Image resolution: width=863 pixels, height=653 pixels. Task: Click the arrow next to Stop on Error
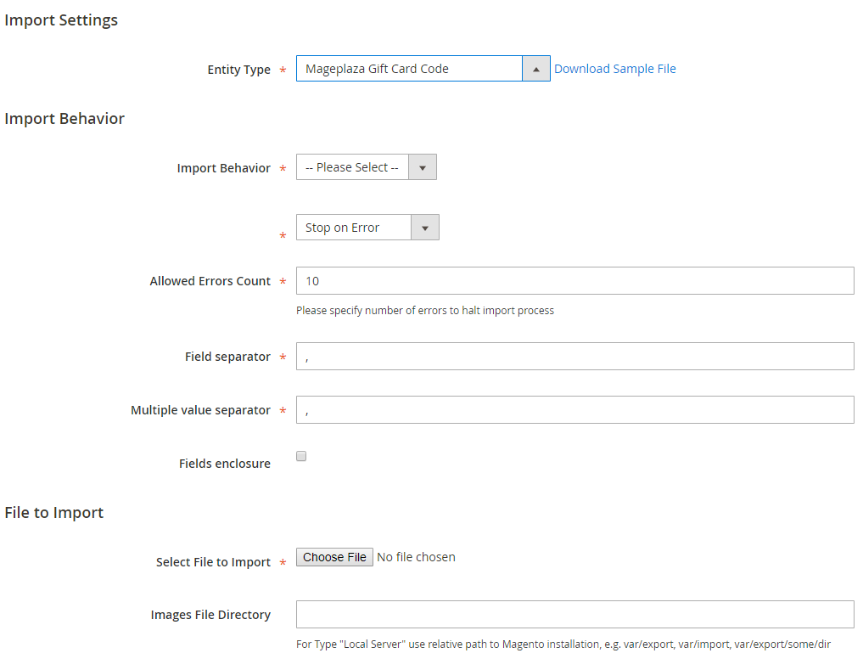424,228
